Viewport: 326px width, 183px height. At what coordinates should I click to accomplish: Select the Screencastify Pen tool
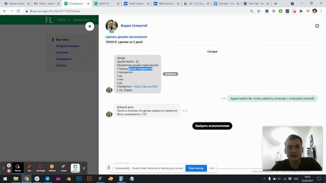30,168
